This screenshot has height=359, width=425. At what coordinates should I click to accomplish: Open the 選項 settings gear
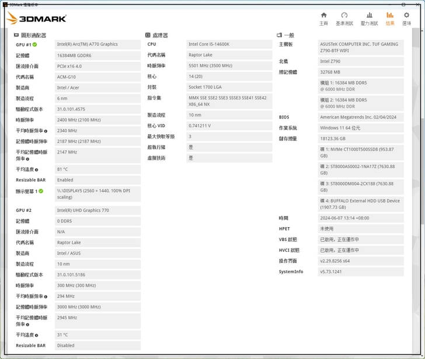click(406, 18)
